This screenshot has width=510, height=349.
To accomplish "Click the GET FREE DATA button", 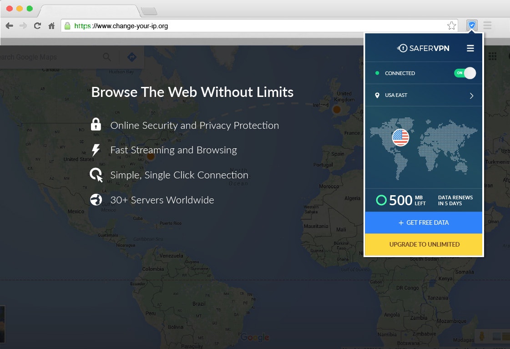I will coord(424,223).
